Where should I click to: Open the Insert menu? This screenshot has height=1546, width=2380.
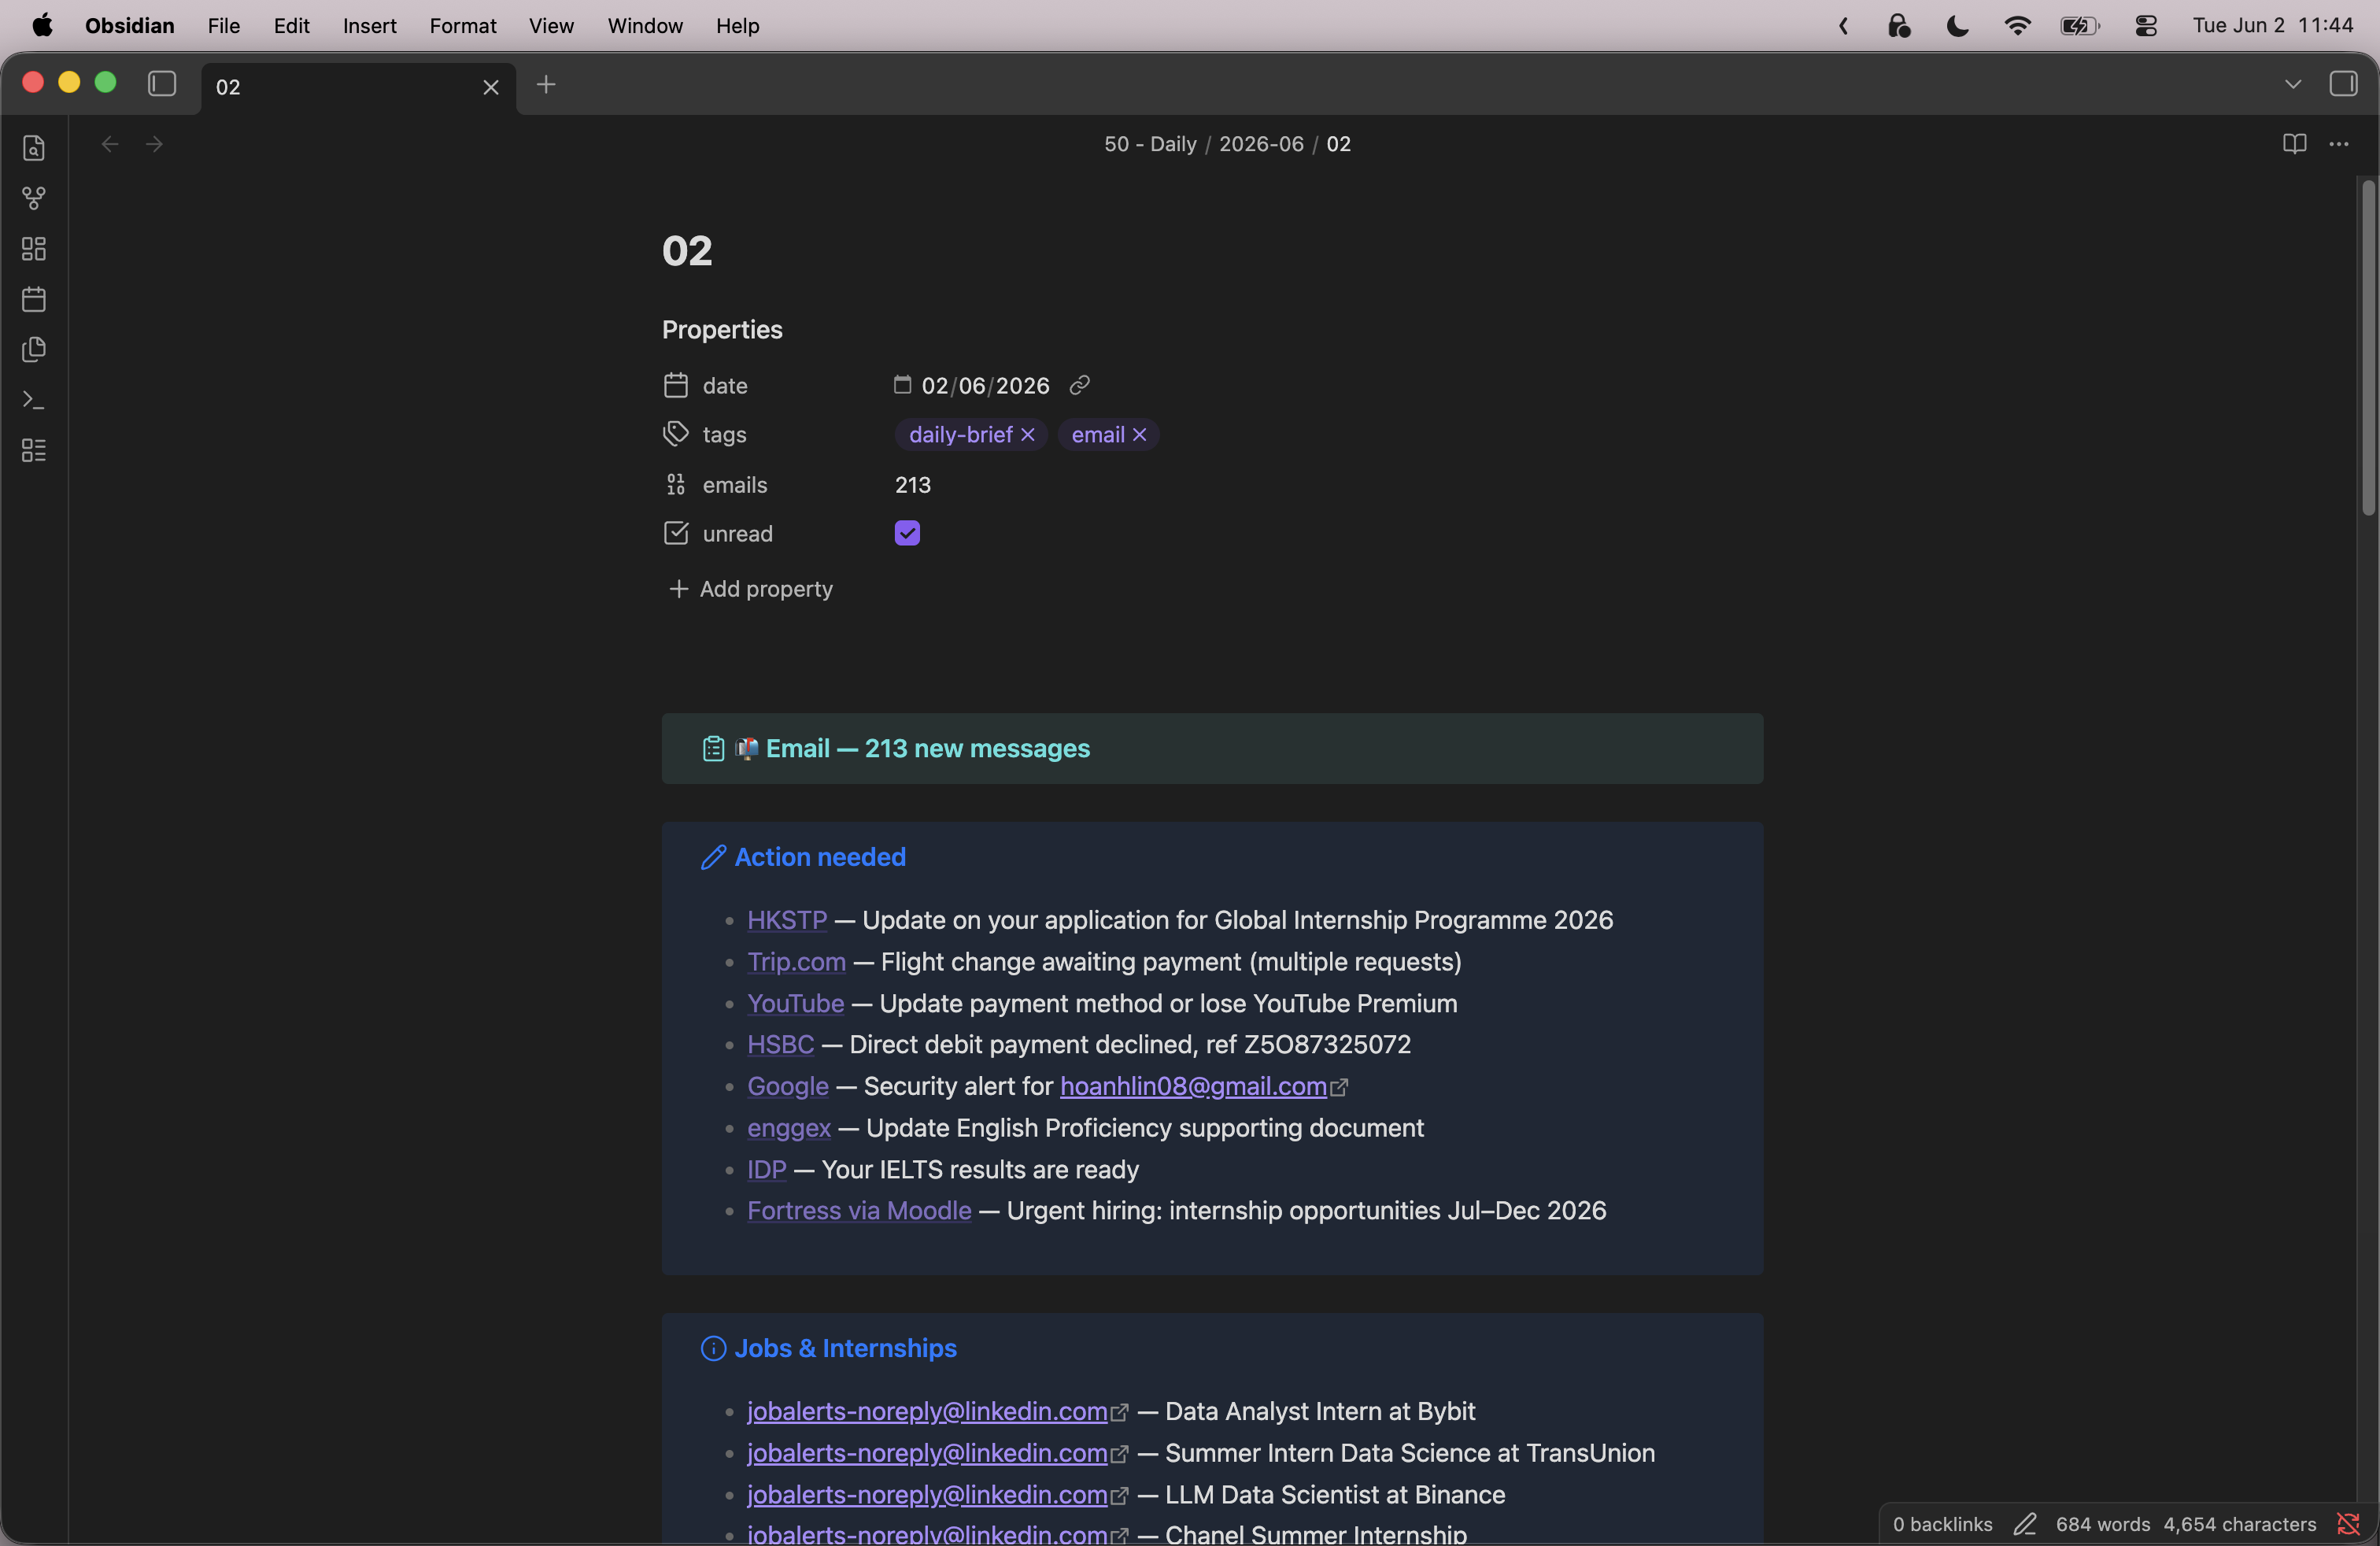pos(369,26)
